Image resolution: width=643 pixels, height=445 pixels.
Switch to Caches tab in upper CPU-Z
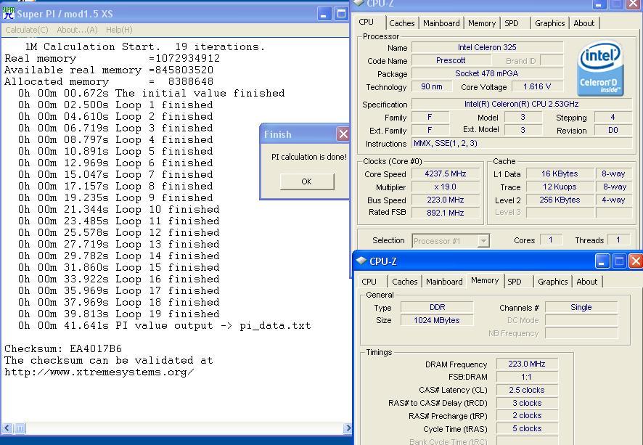point(401,23)
